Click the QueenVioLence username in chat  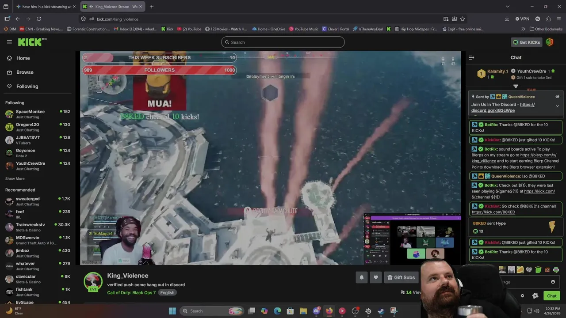pos(509,176)
